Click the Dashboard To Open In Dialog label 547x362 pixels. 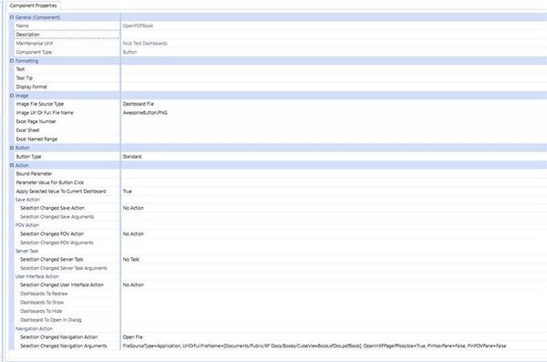(50, 320)
